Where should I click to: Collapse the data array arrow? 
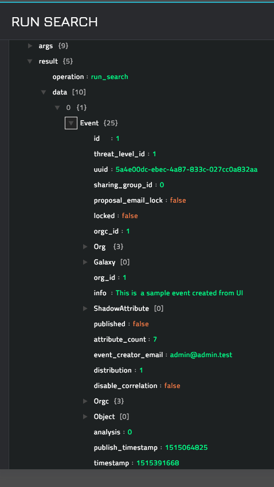point(44,92)
